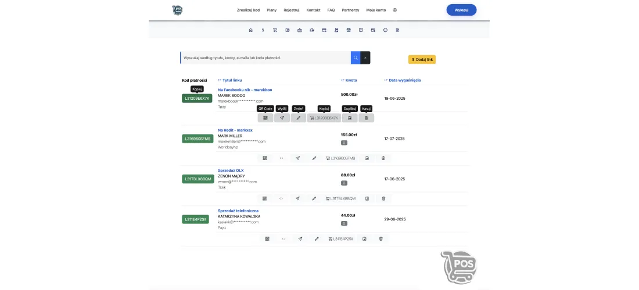
Task: Send the Na Facebooku link via Wyślij icon
Action: tap(282, 118)
